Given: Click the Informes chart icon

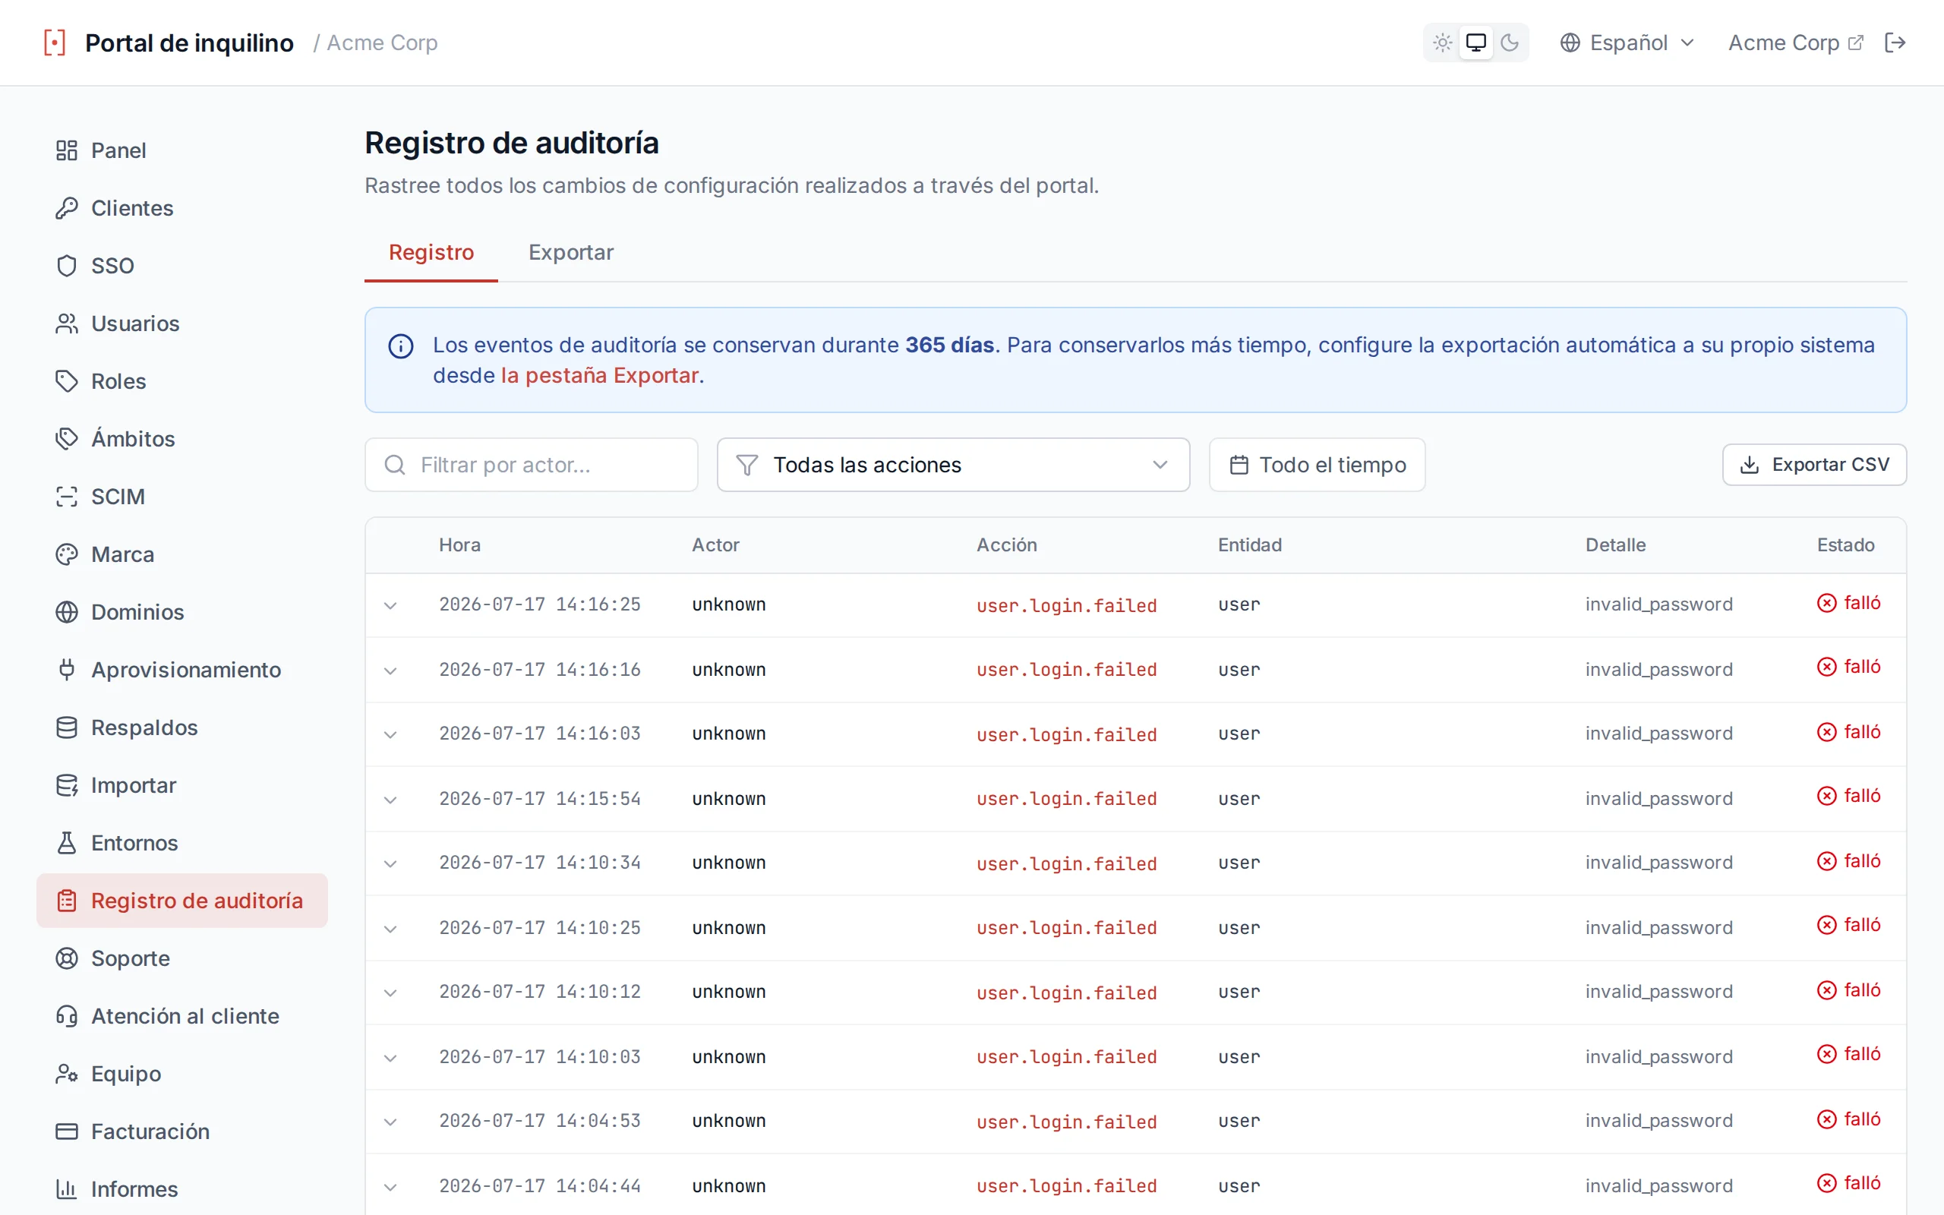Looking at the screenshot, I should (67, 1189).
